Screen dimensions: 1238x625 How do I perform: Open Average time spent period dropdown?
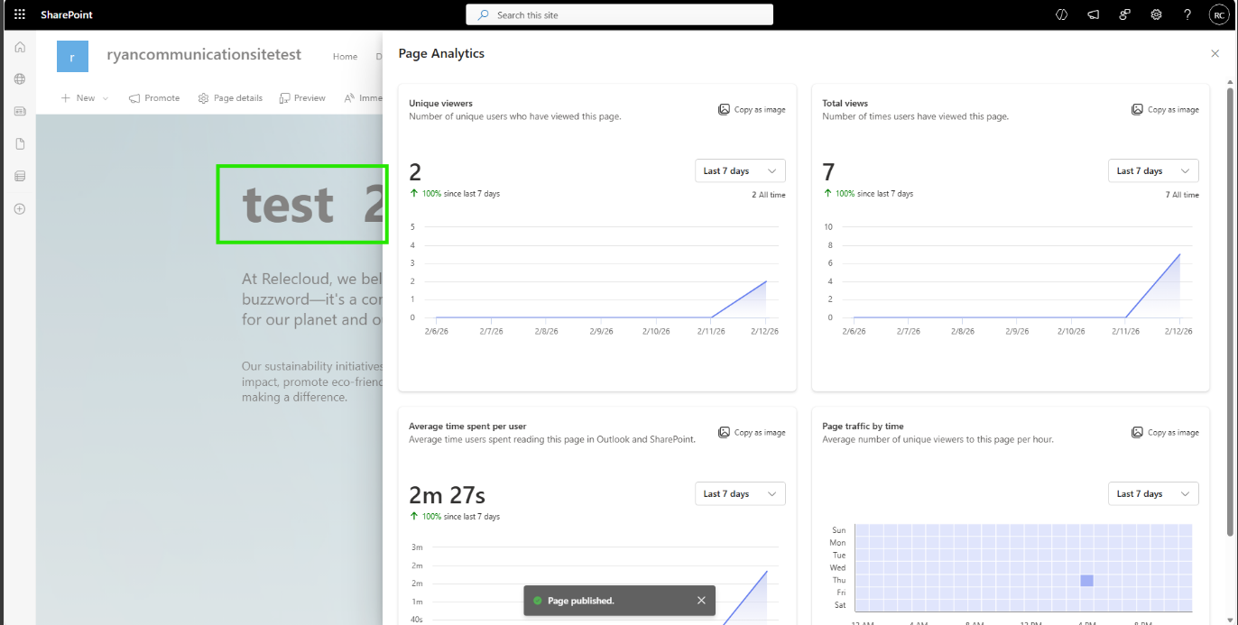pyautogui.click(x=740, y=493)
